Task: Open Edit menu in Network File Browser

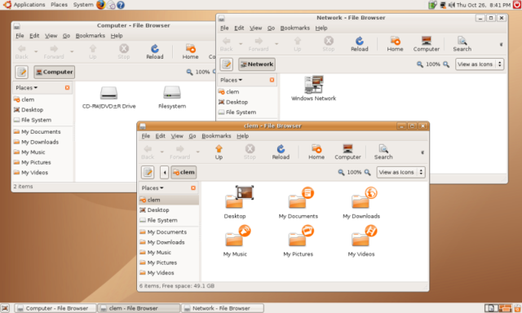Action: (239, 28)
